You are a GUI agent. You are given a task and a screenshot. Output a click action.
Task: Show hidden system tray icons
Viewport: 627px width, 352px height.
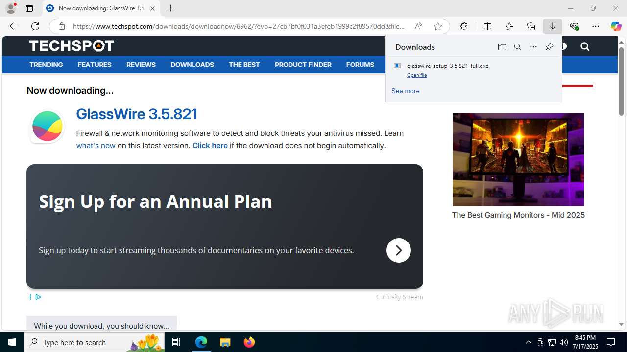click(x=528, y=342)
